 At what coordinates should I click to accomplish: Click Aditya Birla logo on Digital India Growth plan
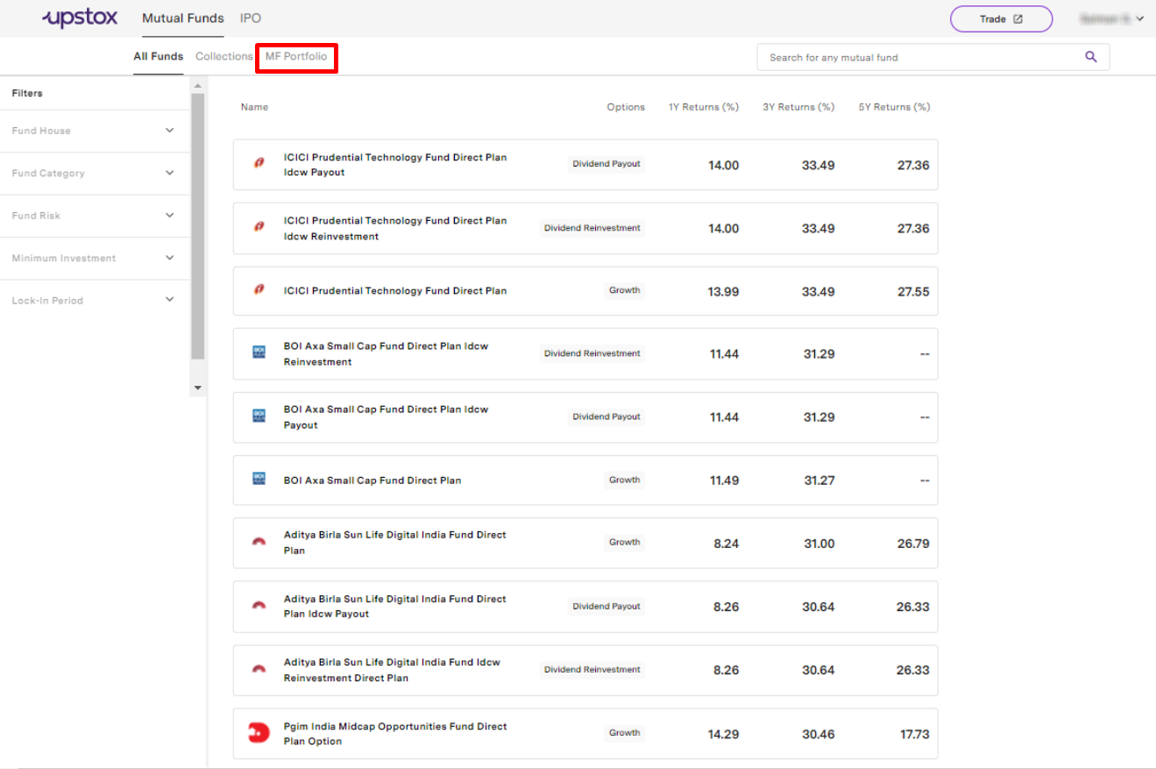[259, 542]
